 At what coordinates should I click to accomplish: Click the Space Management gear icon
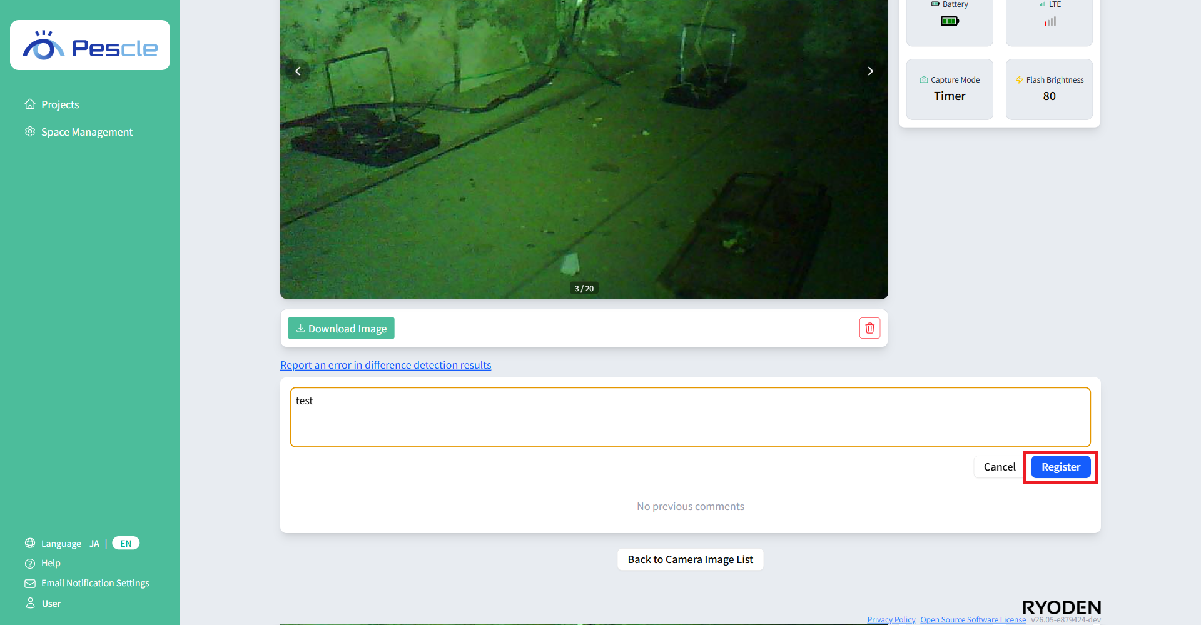click(x=30, y=131)
